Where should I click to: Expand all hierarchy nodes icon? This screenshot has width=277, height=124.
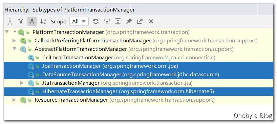[x=118, y=22]
